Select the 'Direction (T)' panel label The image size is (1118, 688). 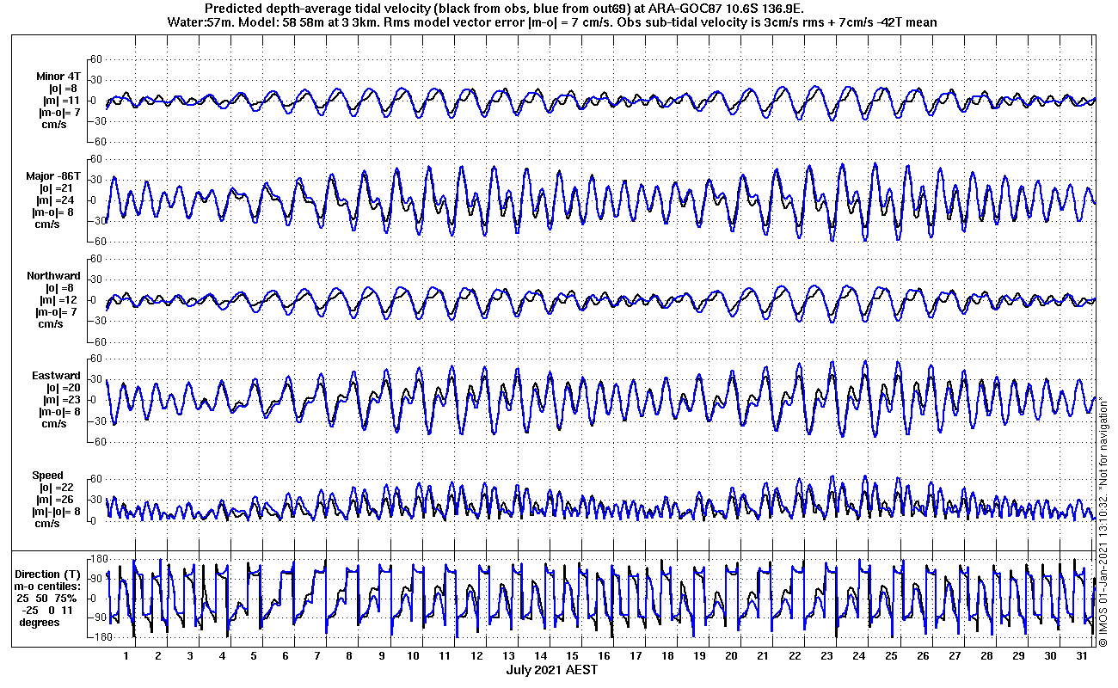[49, 574]
